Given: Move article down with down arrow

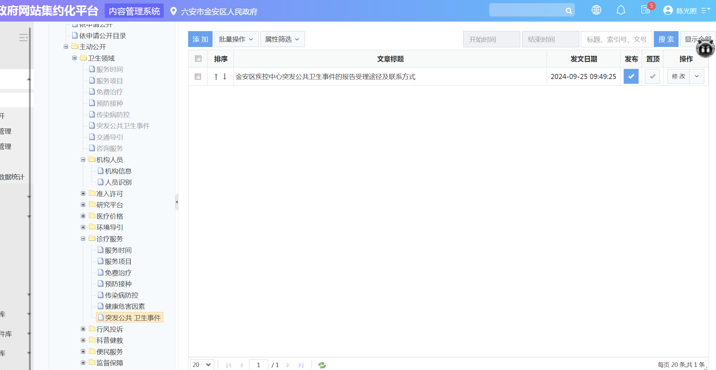Looking at the screenshot, I should [x=225, y=76].
